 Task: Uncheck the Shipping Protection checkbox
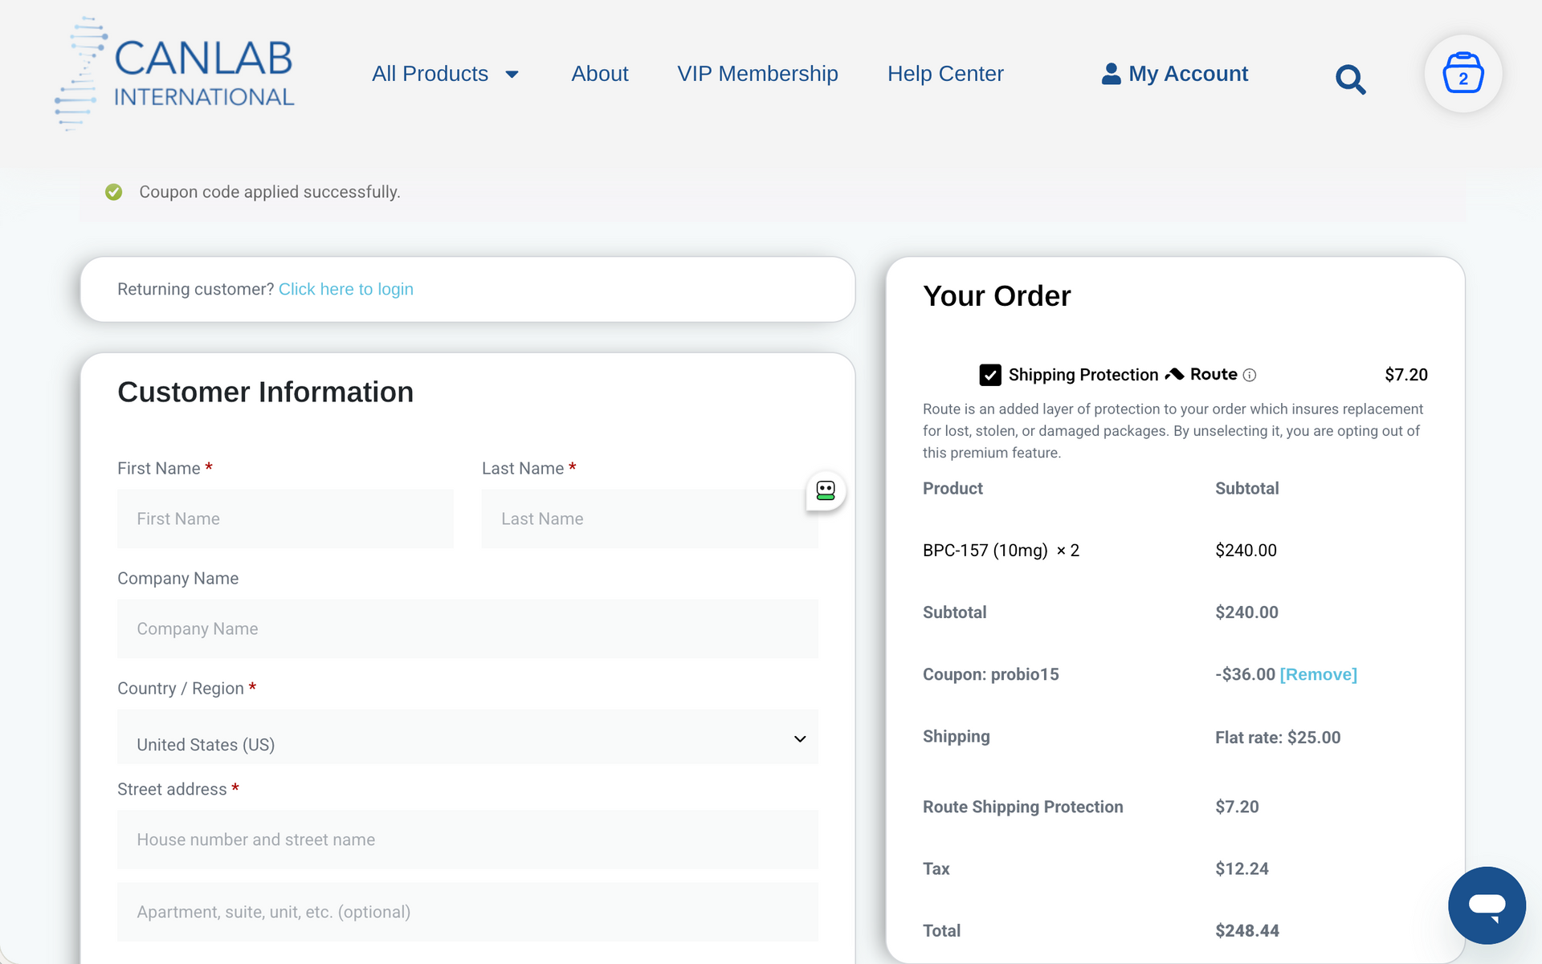click(990, 375)
